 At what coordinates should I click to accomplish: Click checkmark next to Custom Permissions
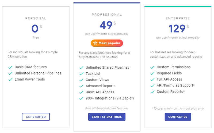tap(152, 67)
